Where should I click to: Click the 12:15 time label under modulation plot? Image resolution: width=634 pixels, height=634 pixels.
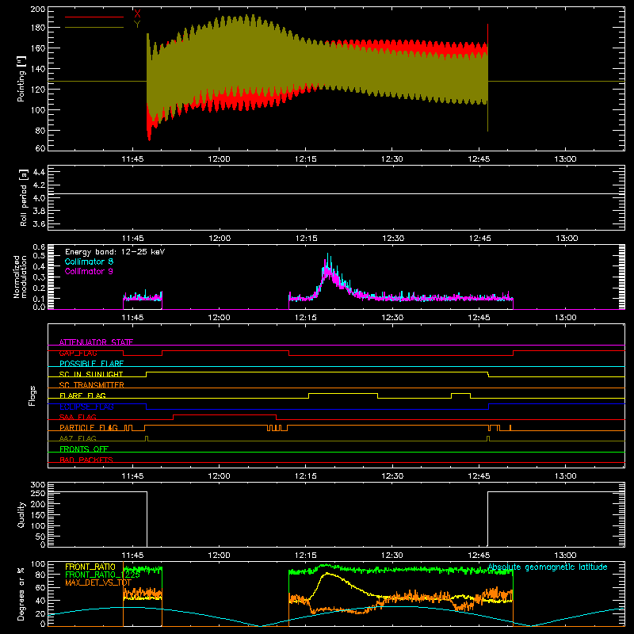[x=306, y=318]
